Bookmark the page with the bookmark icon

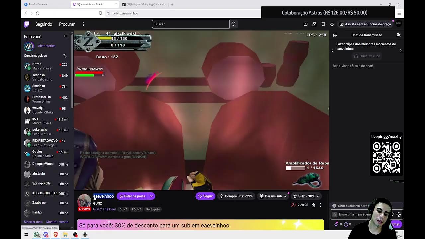pos(100,13)
